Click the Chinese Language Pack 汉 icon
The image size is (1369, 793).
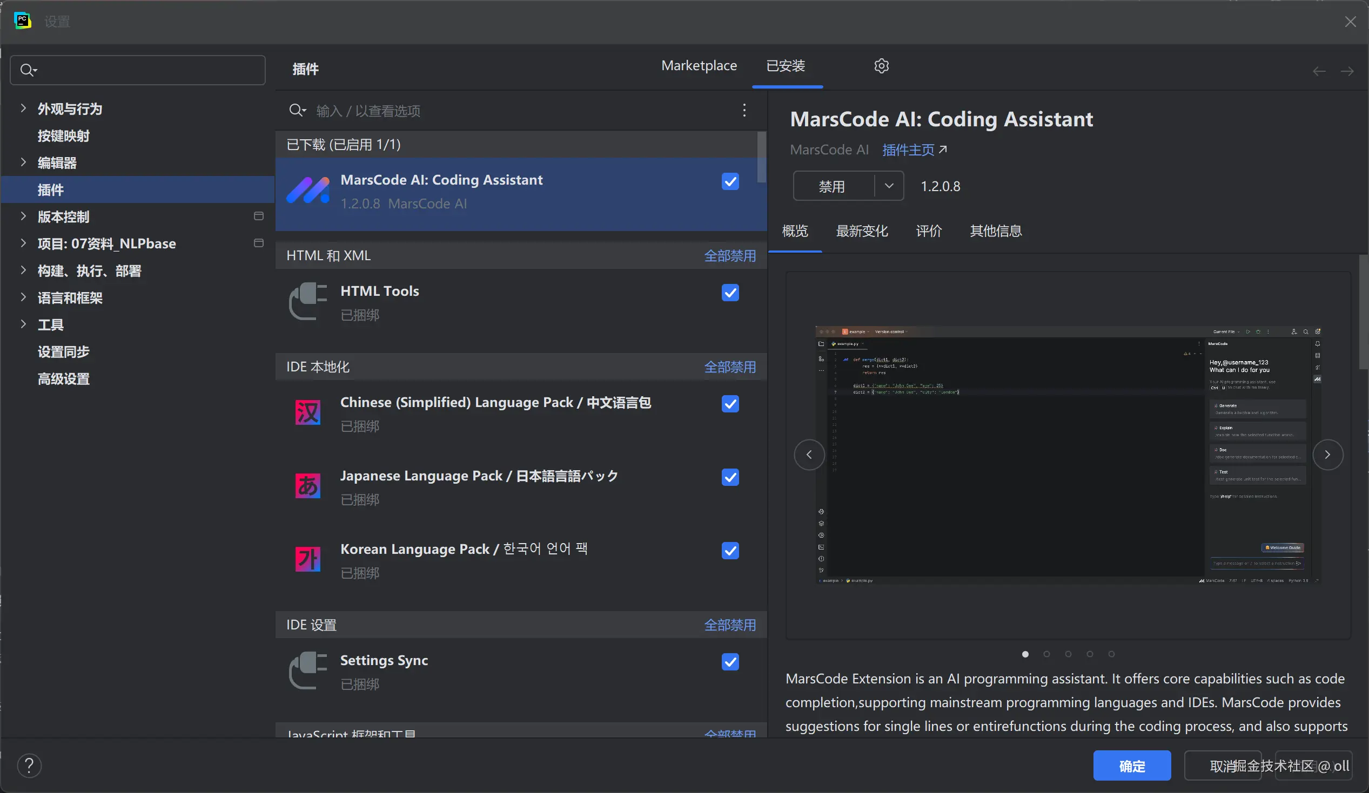pyautogui.click(x=307, y=412)
